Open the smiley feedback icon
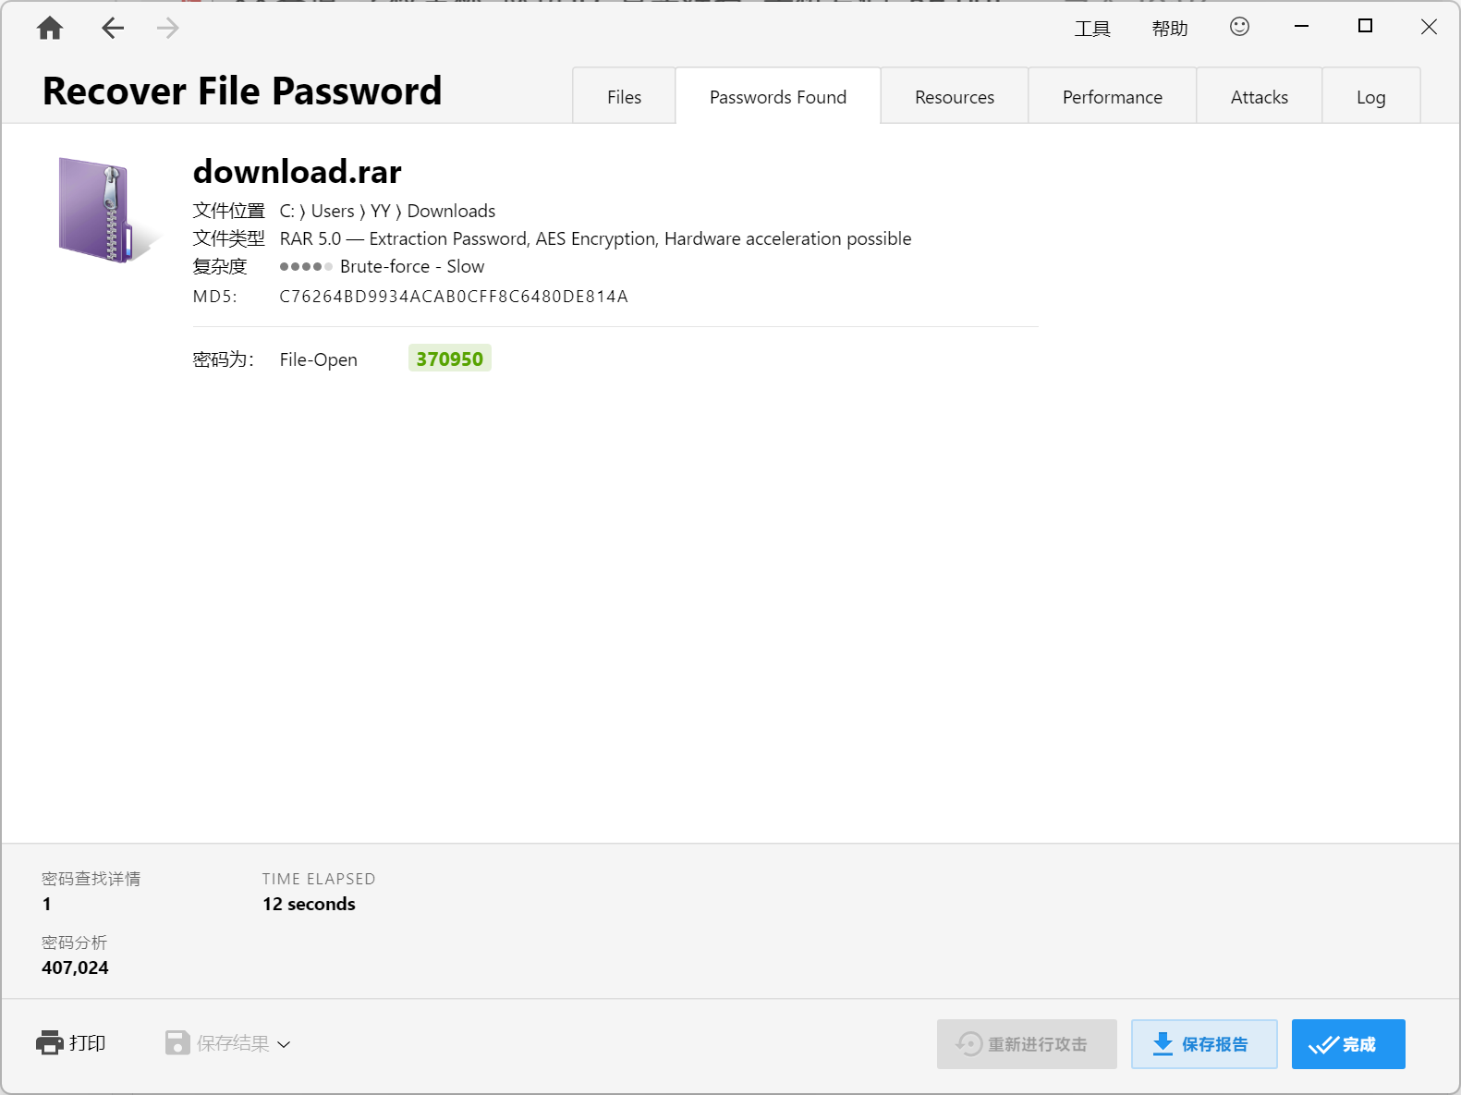Screen dimensions: 1461x1095 [1239, 27]
